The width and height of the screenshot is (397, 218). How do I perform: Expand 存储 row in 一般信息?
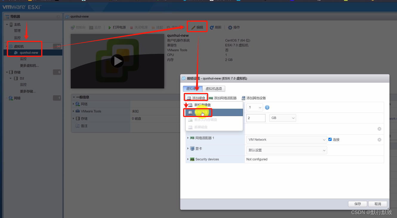74,119
